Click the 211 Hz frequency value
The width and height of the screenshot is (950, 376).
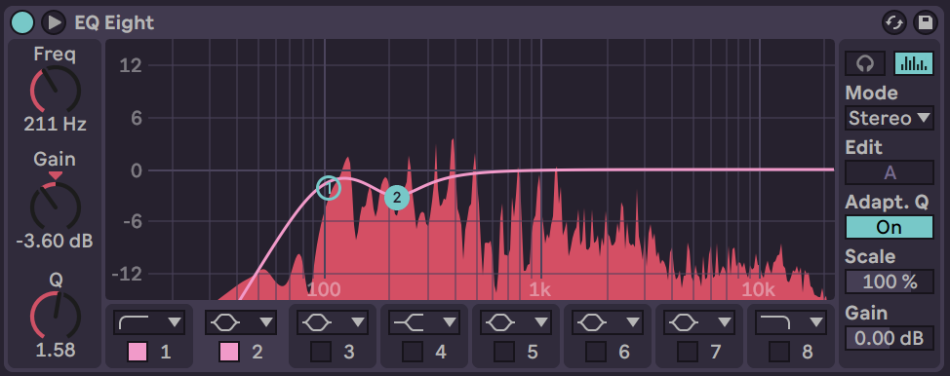56,125
